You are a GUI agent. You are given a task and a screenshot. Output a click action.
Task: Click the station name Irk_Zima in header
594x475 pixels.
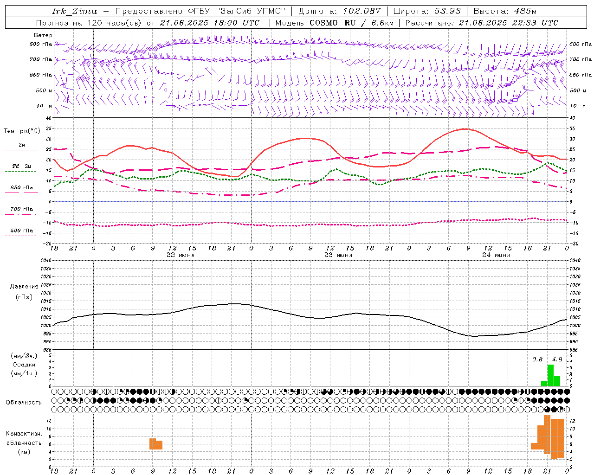[75, 11]
